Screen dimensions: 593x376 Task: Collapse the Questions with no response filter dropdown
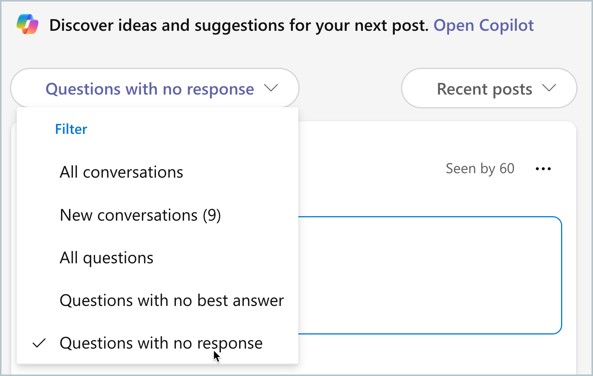click(155, 88)
